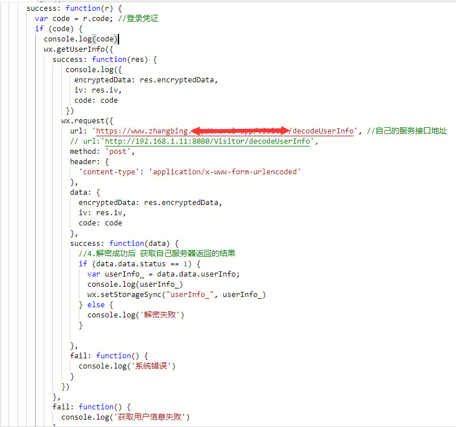The width and height of the screenshot is (456, 427).
Task: Click 'encryptedData: res.encryptedData,' inside console.log block
Action: (x=146, y=80)
